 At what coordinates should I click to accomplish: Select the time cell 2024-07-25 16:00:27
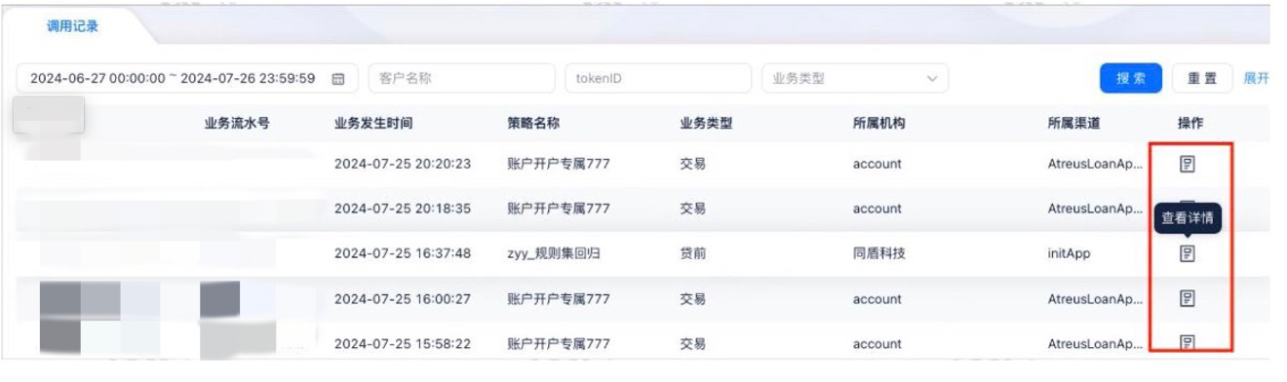click(403, 299)
